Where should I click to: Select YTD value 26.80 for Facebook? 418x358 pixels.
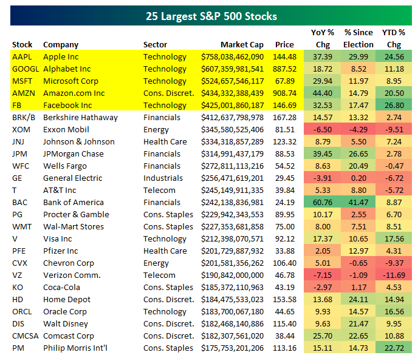(x=394, y=106)
